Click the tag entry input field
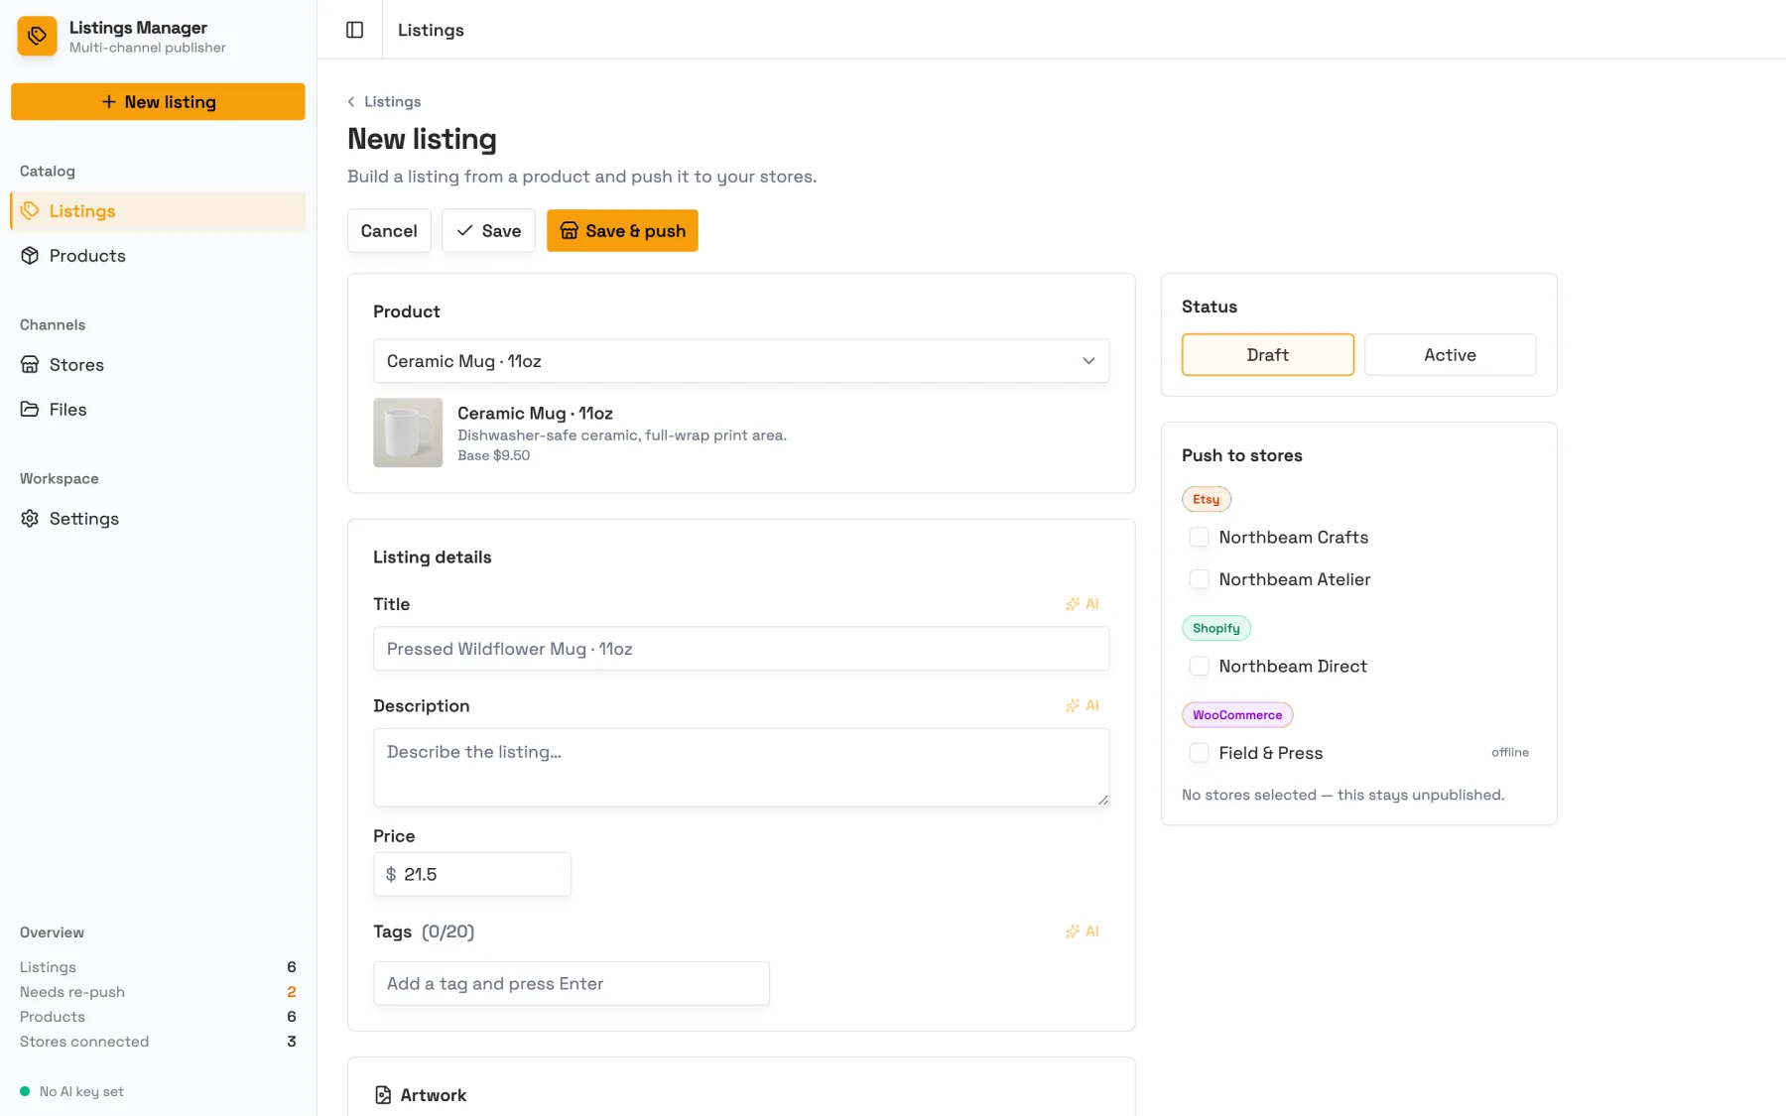Screen dimensions: 1786x1116 (572, 983)
